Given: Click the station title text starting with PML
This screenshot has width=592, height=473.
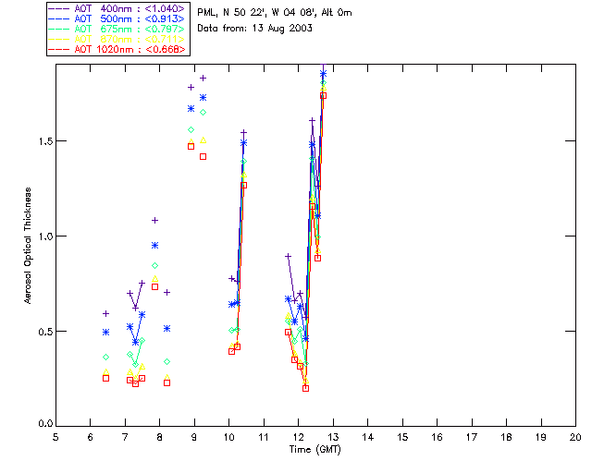Looking at the screenshot, I should point(275,13).
